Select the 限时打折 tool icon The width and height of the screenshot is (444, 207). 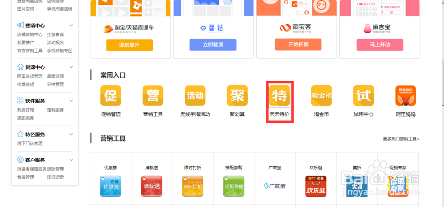click(193, 186)
